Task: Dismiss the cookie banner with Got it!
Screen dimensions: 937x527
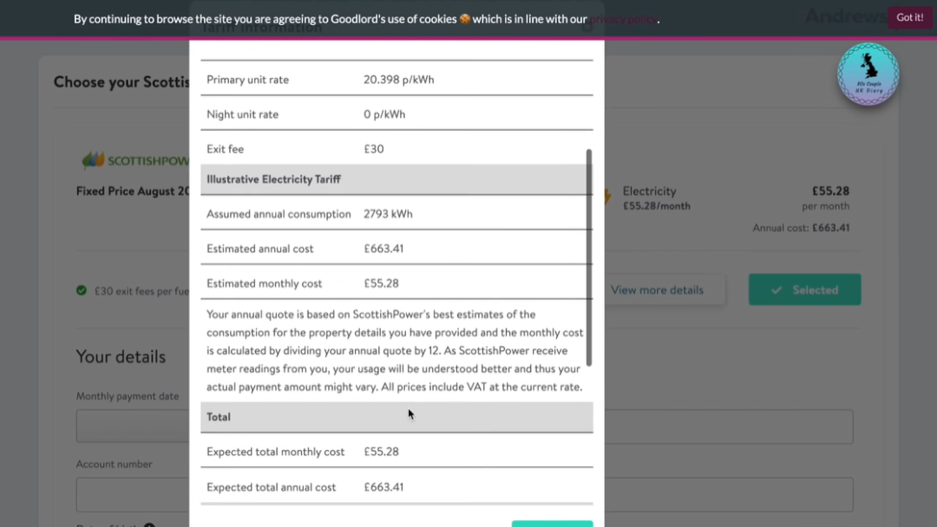Action: coord(909,17)
